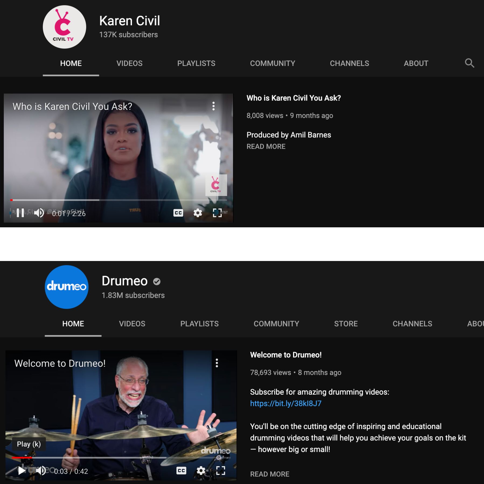Mute the Drumeo video speaker icon
The image size is (484, 484).
(41, 471)
